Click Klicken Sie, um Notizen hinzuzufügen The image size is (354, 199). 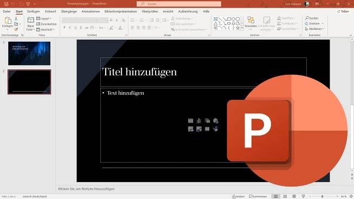[x=86, y=189]
